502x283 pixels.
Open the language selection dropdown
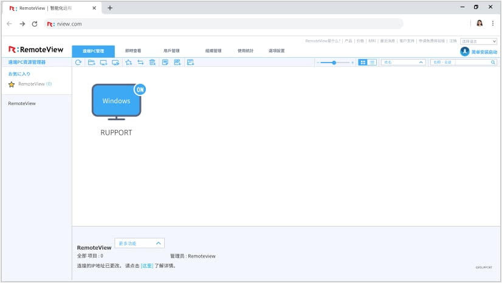click(x=479, y=41)
